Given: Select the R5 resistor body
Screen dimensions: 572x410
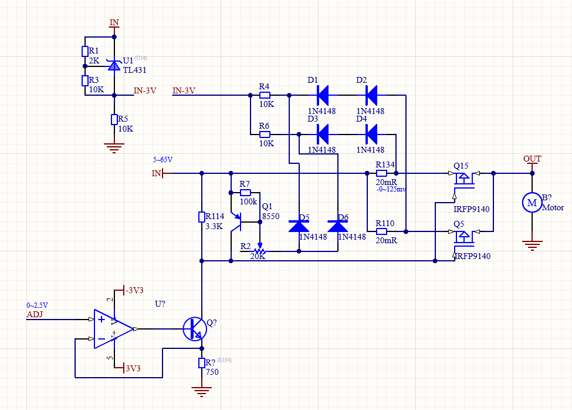Looking at the screenshot, I should pyautogui.click(x=114, y=119).
